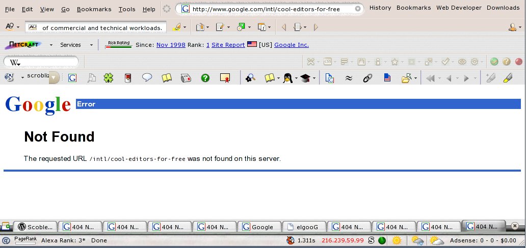
Task: Toggle the yellow question status circle
Action: pyautogui.click(x=507, y=61)
